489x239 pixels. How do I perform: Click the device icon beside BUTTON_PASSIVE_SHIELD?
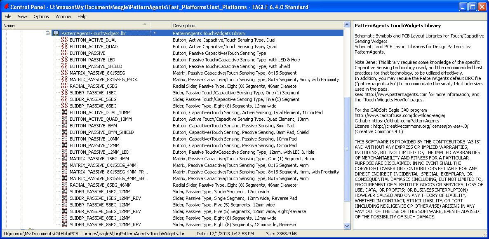(x=64, y=66)
